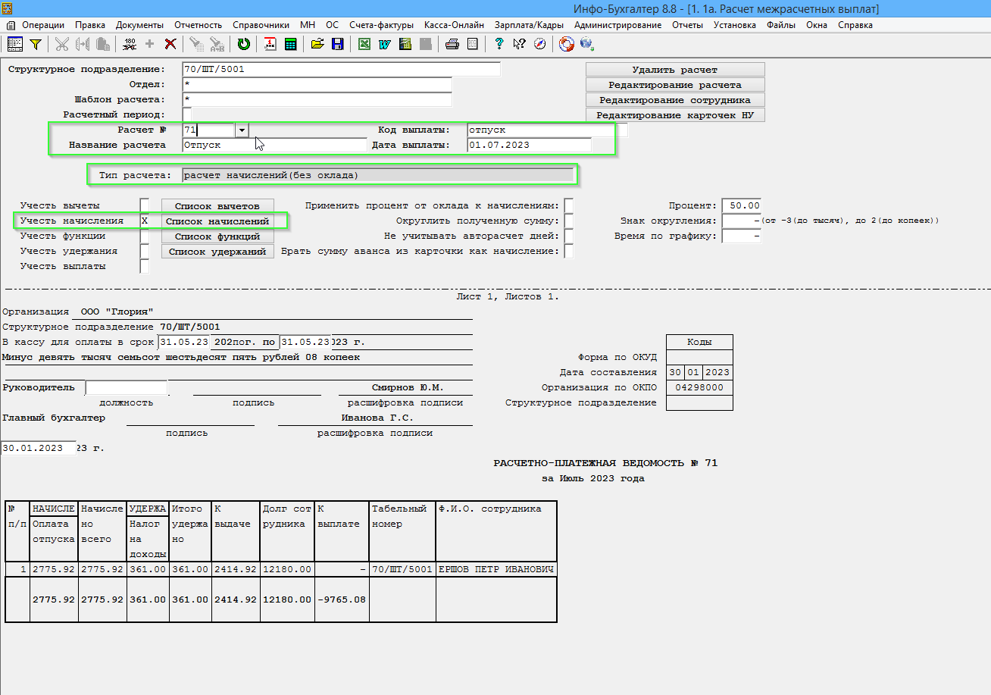This screenshot has height=695, width=991.
Task: Toggle the Расчетный период checkbox
Action: pos(187,114)
